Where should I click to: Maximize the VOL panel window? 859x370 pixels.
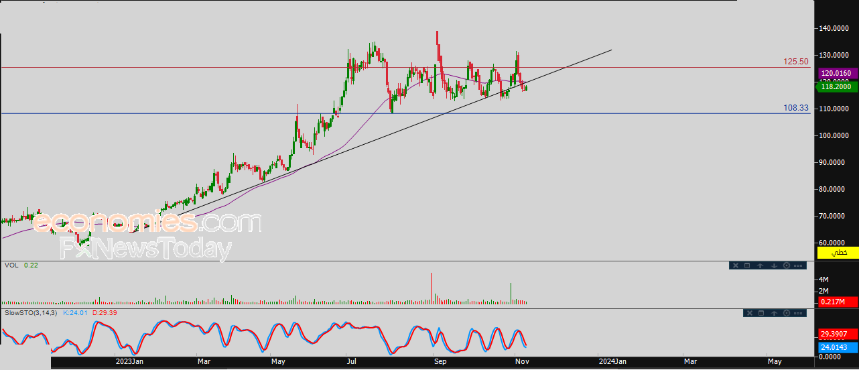point(747,265)
